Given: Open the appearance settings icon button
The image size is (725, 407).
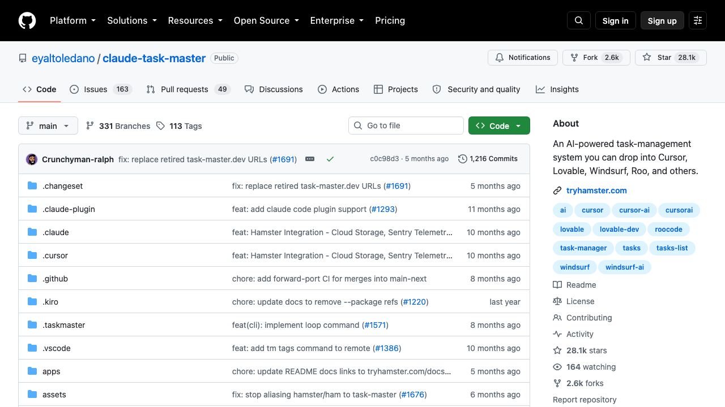Looking at the screenshot, I should point(698,20).
